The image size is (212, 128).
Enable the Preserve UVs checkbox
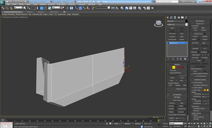point(193,34)
